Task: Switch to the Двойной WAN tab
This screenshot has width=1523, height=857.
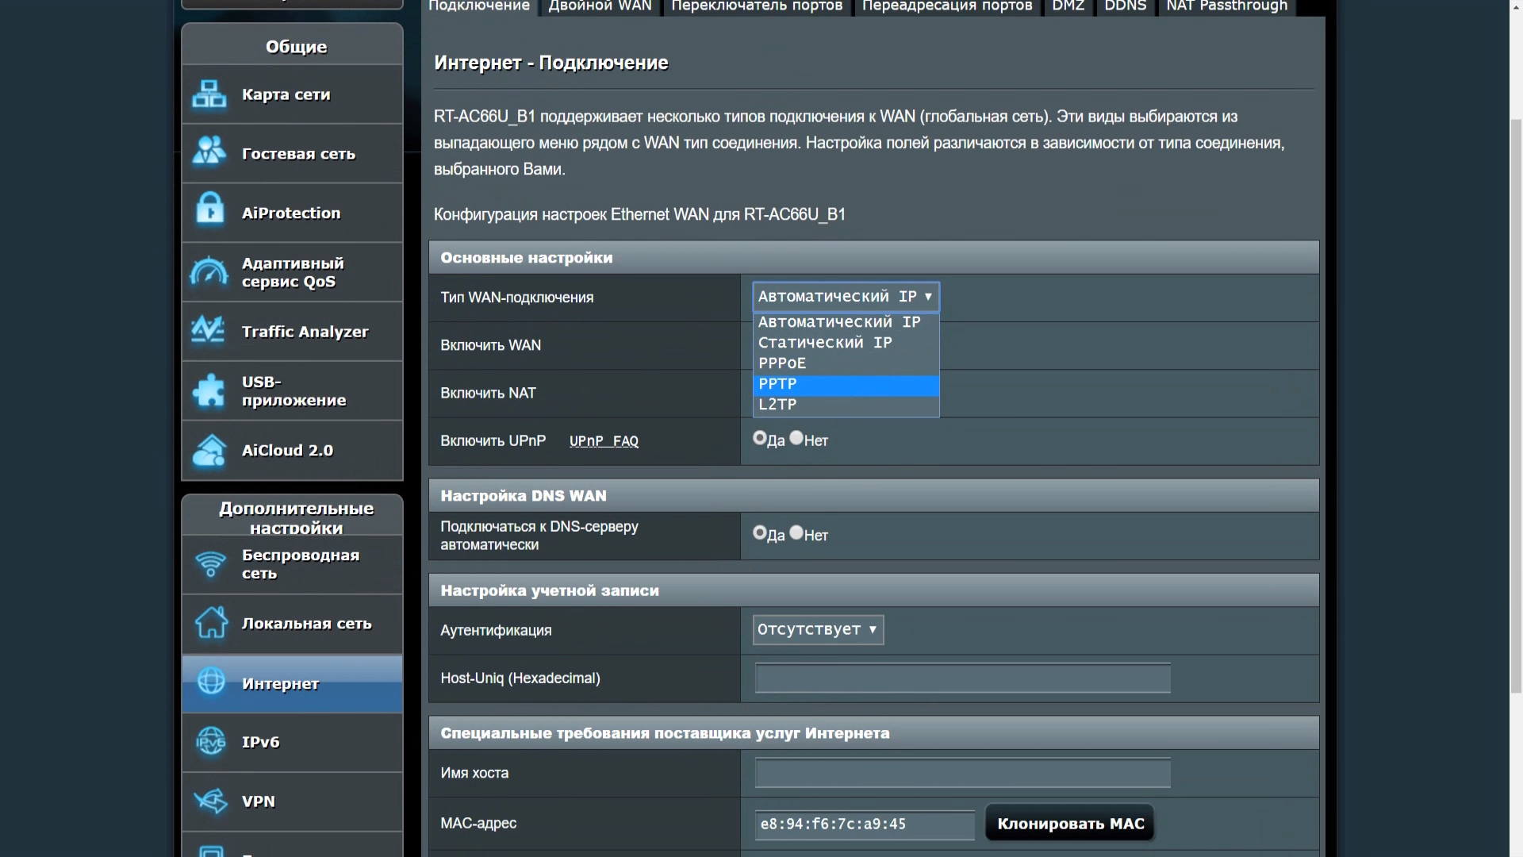Action: 600,6
